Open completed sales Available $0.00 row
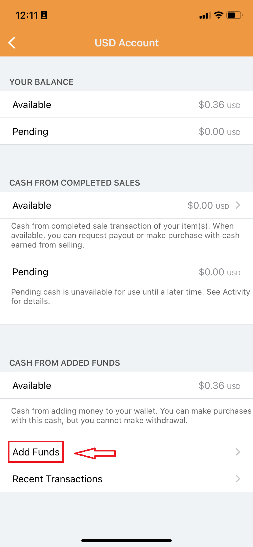Viewport: 253px width, 547px height. (127, 205)
